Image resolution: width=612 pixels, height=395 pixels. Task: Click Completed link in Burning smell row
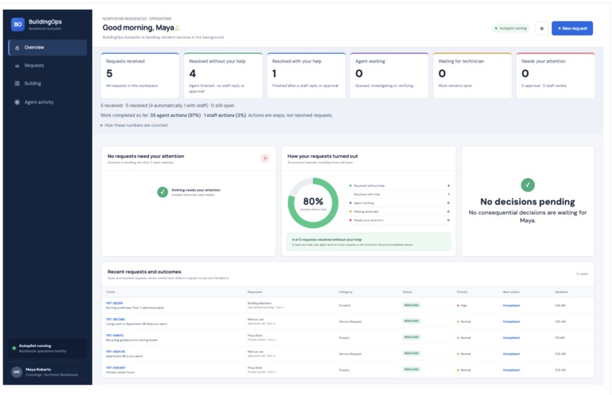511,305
